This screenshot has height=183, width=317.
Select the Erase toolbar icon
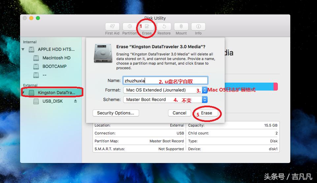pos(147,27)
